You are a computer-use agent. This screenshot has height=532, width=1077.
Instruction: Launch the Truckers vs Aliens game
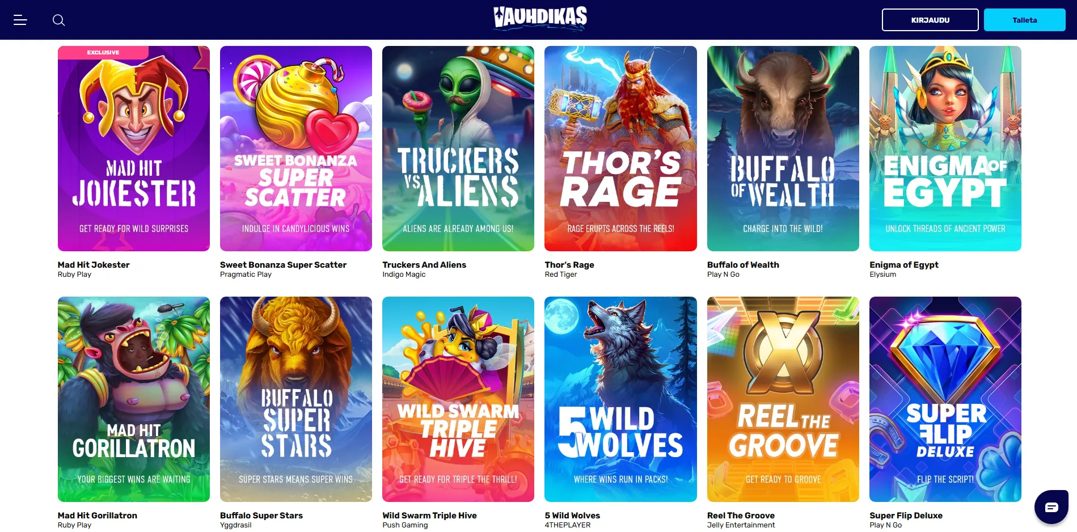click(x=458, y=149)
